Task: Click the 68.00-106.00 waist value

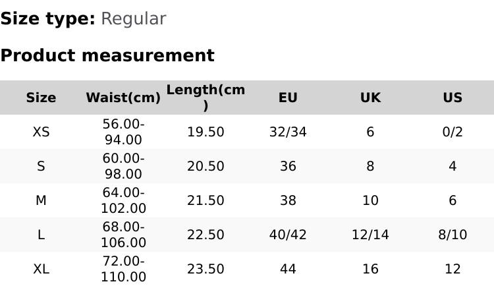Action: coord(123,235)
